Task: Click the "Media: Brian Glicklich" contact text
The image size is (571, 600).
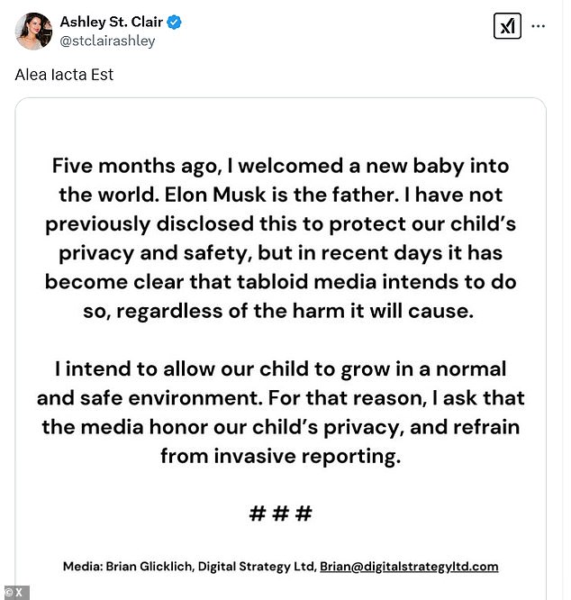Action: click(126, 567)
